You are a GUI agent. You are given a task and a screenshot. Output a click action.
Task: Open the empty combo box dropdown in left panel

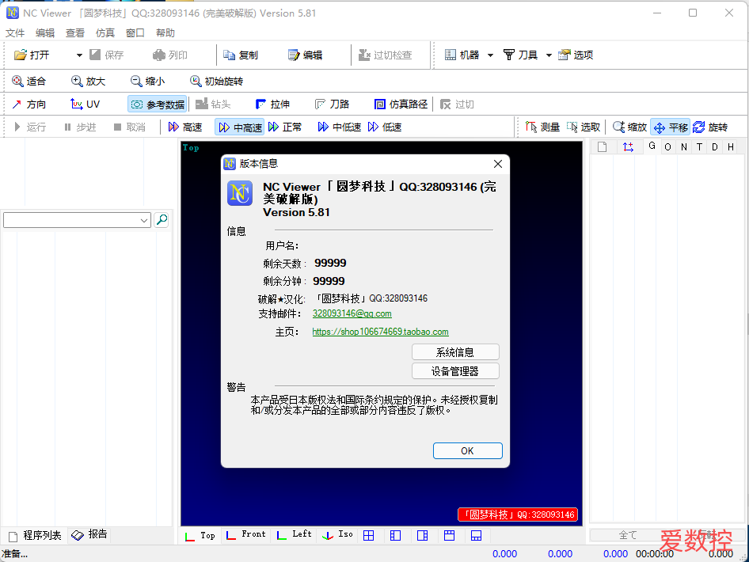(145, 219)
